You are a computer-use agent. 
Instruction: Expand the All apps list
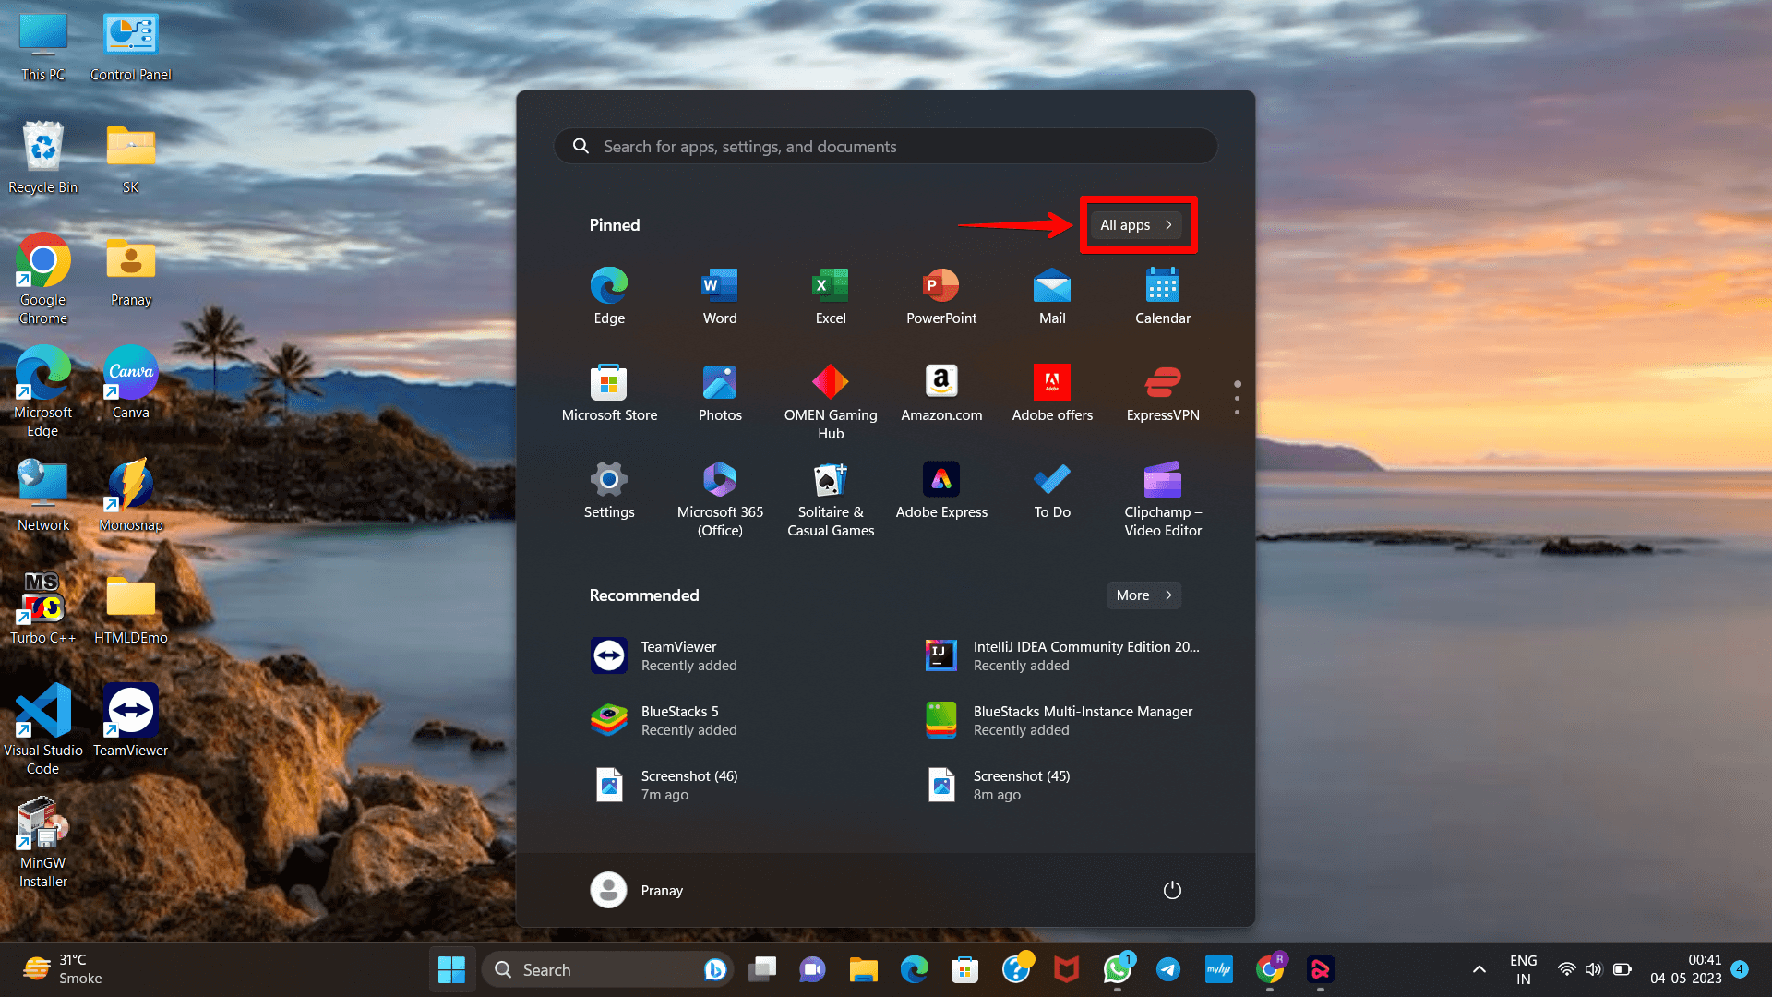[x=1136, y=225]
